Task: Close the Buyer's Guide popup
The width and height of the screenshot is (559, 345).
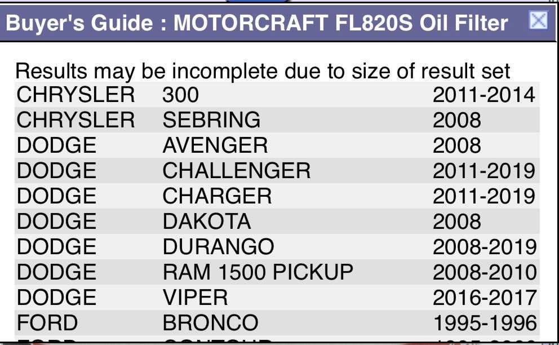Action: [539, 21]
